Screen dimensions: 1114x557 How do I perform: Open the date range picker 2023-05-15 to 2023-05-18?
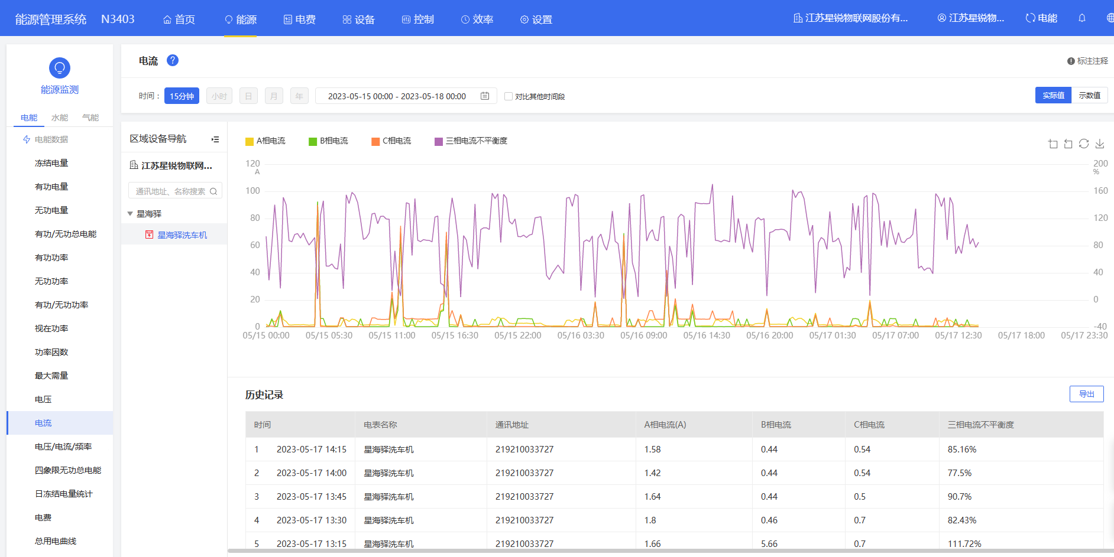pos(406,96)
